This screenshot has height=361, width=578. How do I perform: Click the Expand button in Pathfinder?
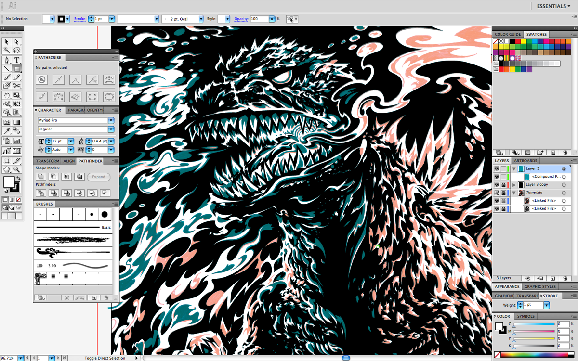98,177
